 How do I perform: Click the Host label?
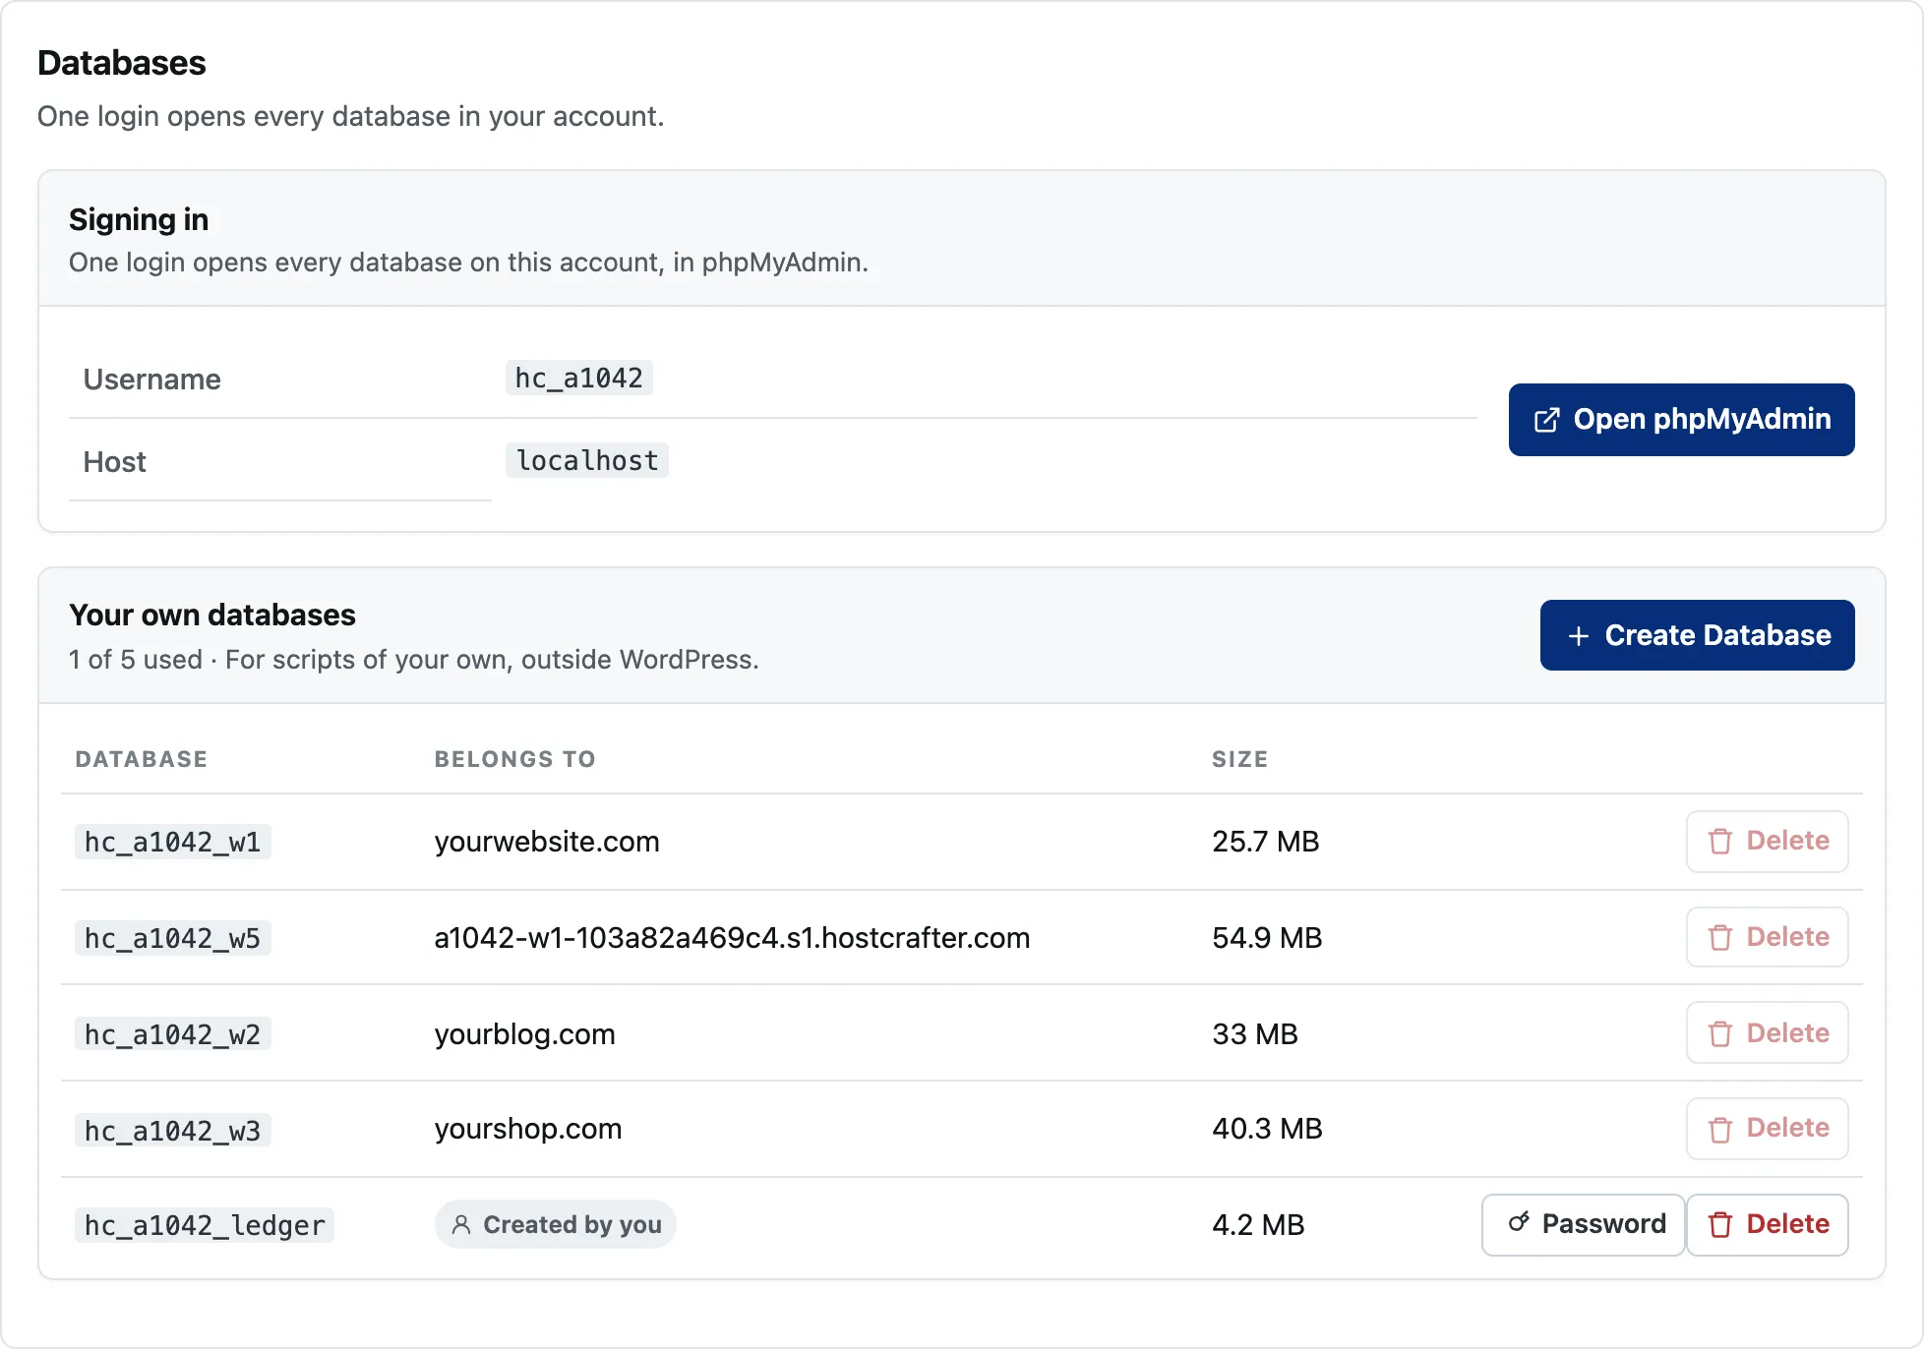tap(114, 462)
